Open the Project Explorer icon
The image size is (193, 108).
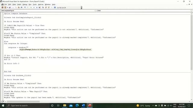[43, 7]
